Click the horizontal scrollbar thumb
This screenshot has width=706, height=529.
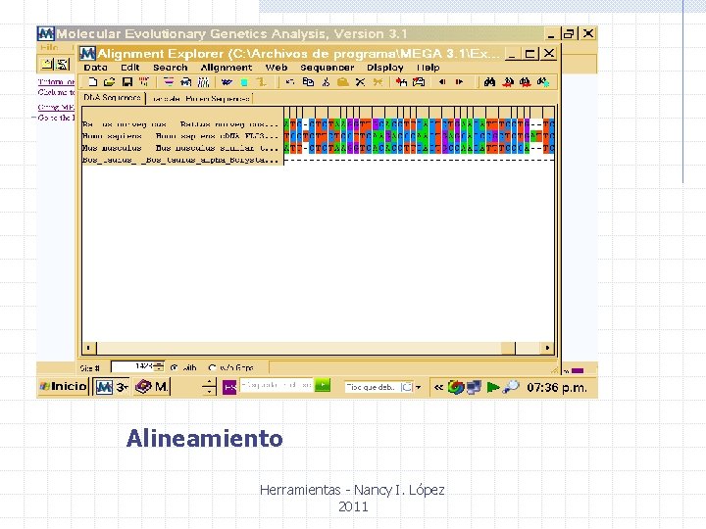click(x=508, y=348)
